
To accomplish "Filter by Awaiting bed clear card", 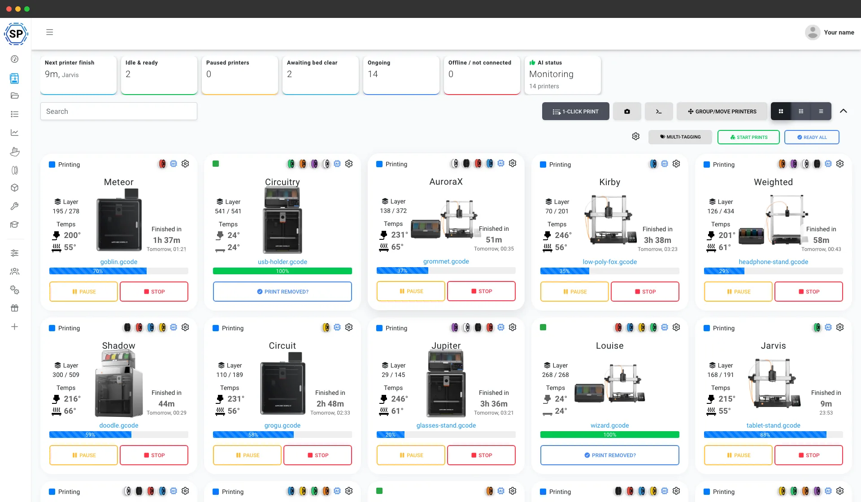I will 321,75.
